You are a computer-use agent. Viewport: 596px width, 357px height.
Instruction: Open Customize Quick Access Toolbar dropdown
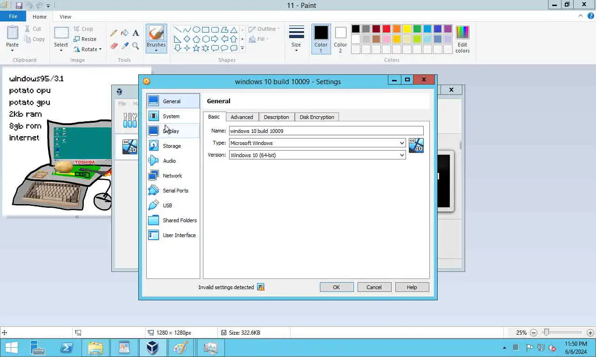click(x=49, y=6)
